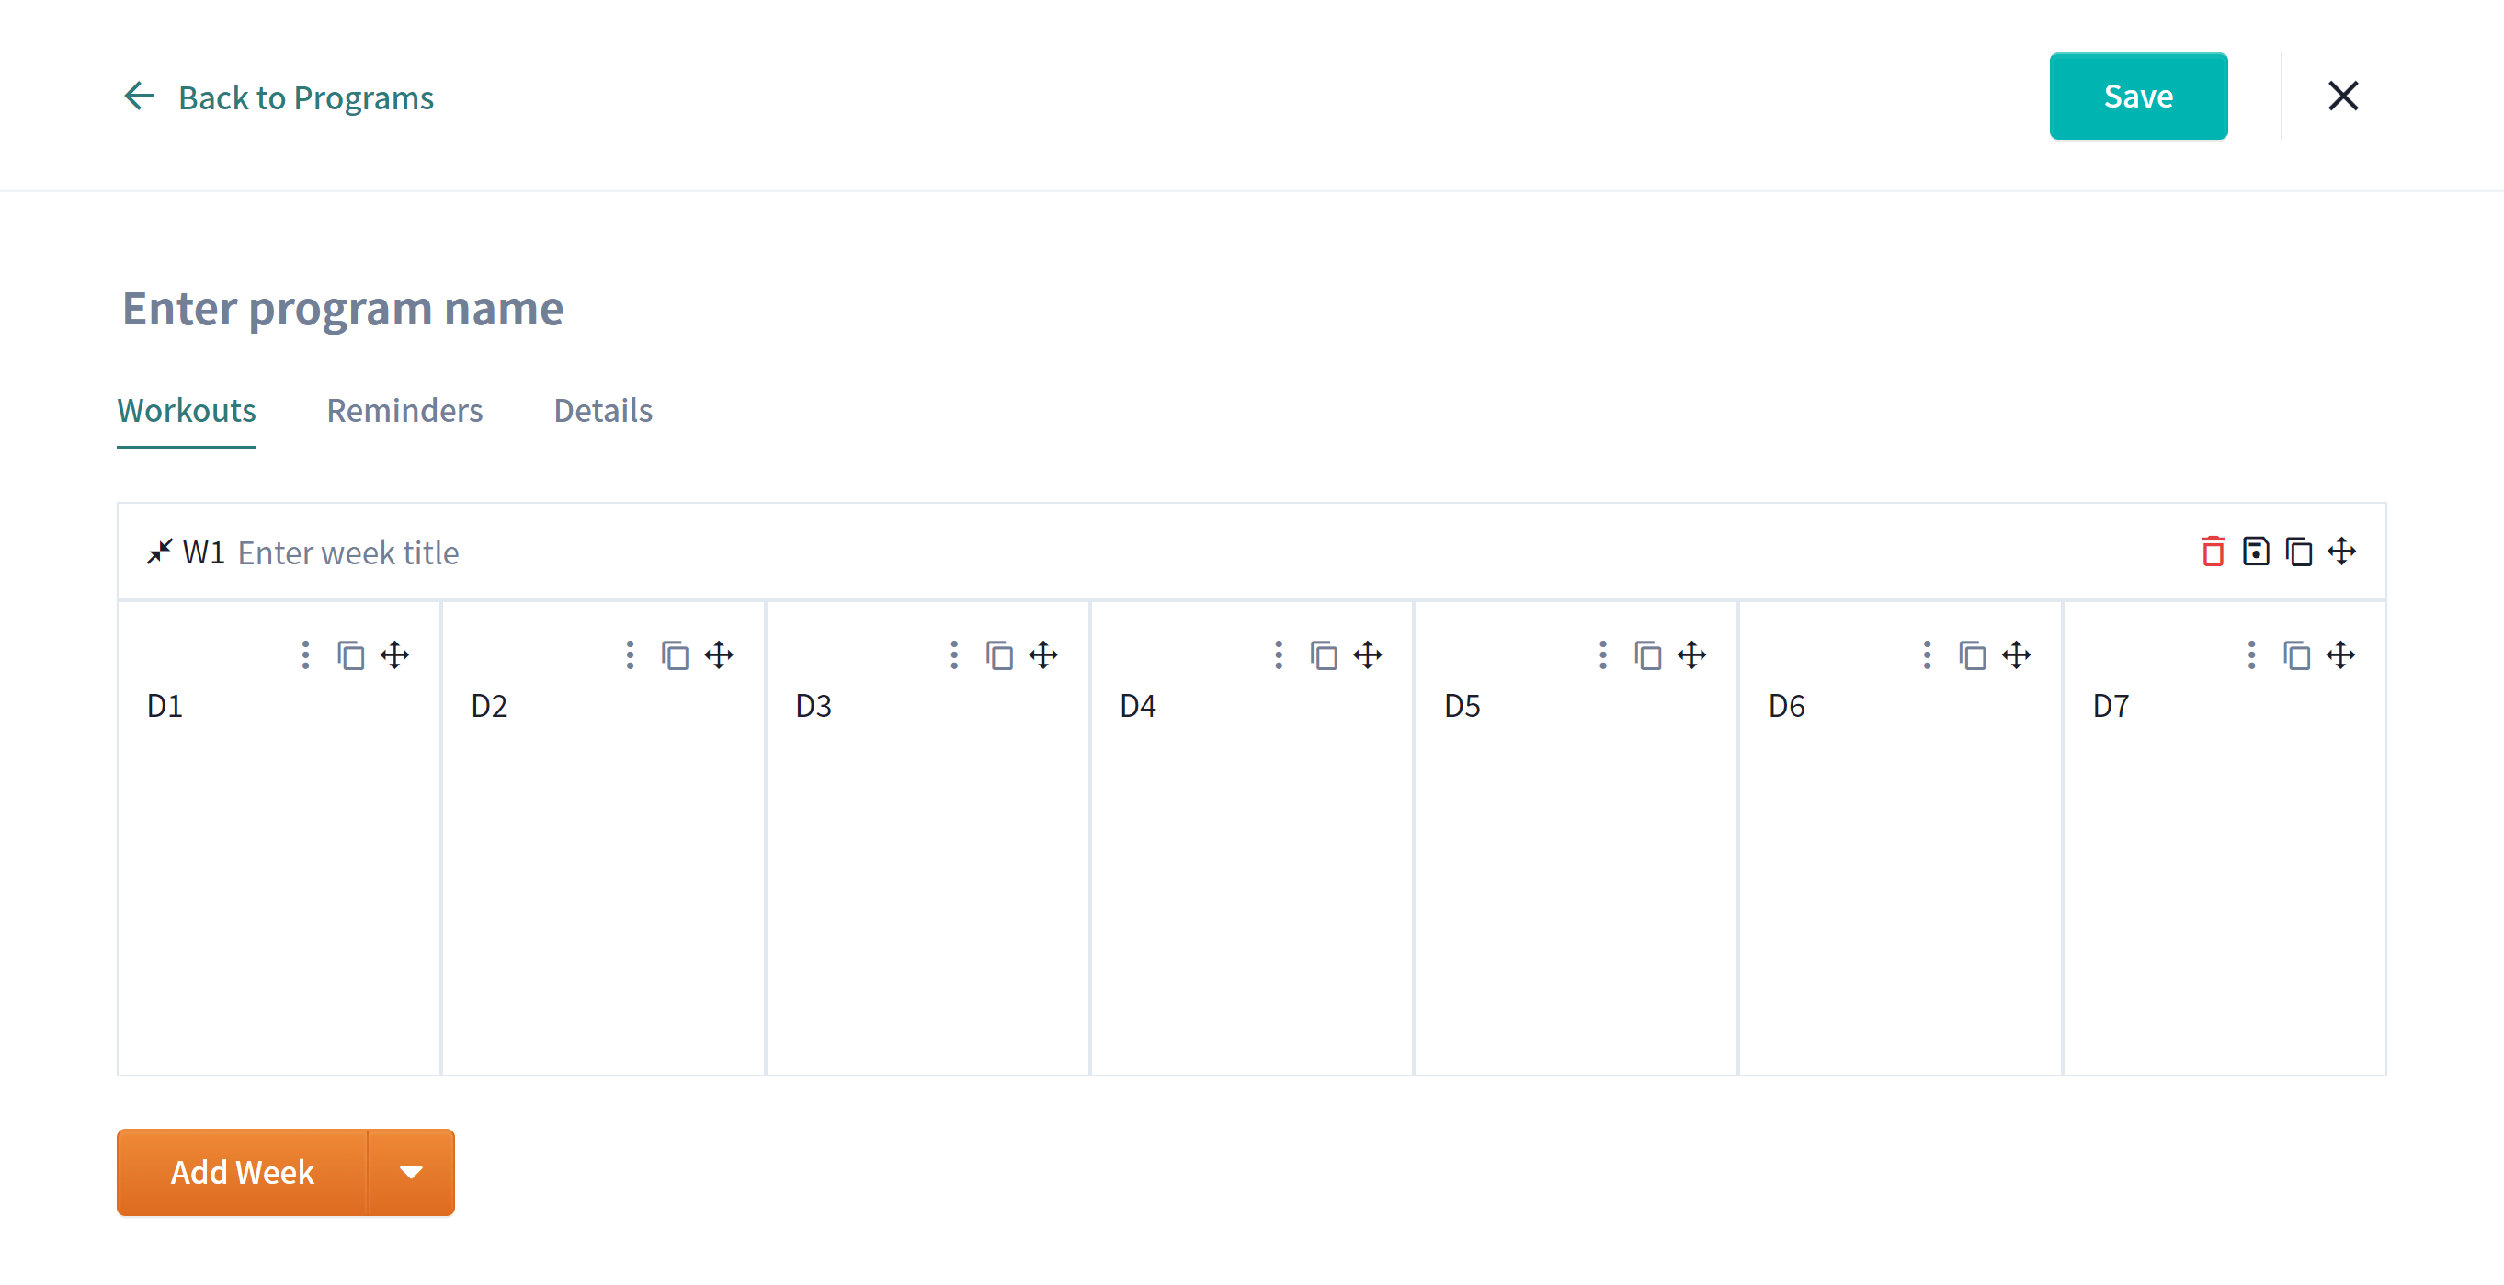Open the three-dot options menu for D4

pyautogui.click(x=1279, y=655)
